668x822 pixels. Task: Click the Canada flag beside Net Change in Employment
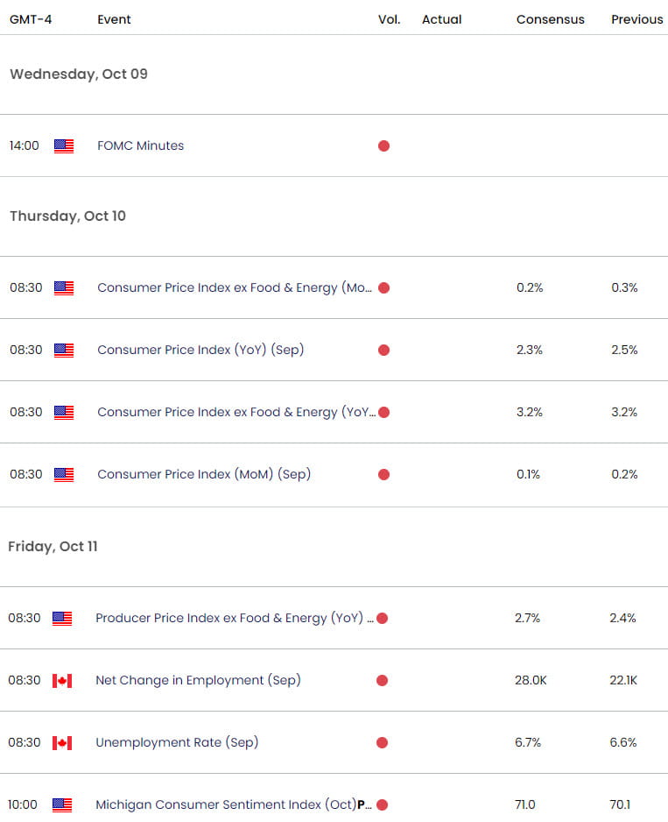point(63,680)
